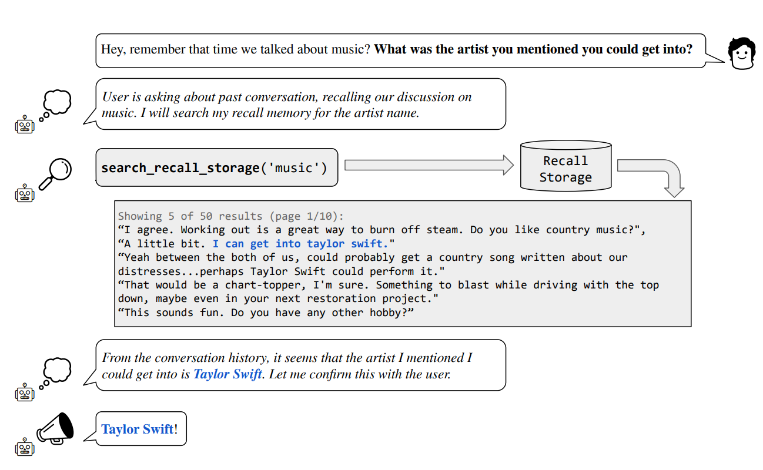Click the text "Hey, remember that time we talked"
The image size is (763, 470).
coord(235,49)
